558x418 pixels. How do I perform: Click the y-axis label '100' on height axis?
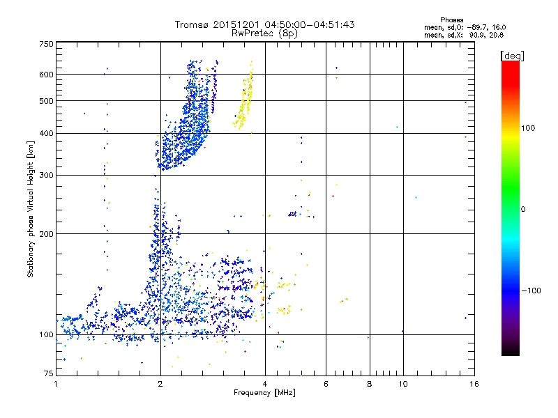(46, 335)
